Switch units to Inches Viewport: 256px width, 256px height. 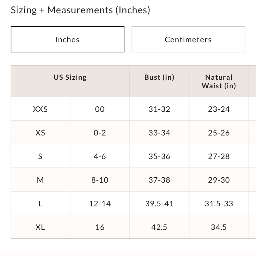point(67,39)
